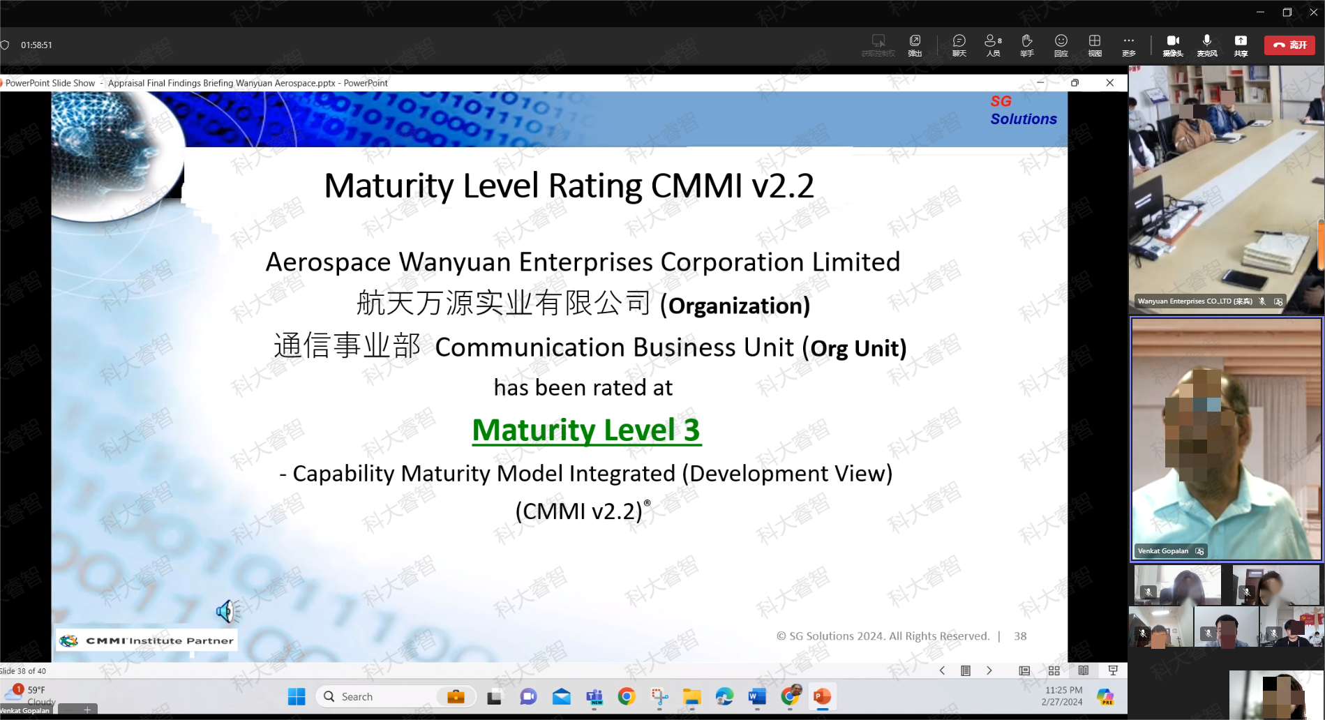Unmute a muted participant thumbnail mic

(x=1148, y=592)
